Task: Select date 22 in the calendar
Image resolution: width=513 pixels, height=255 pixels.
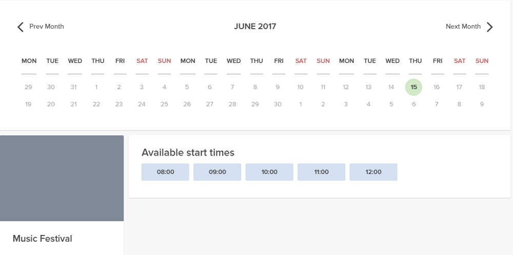Action: [96, 104]
